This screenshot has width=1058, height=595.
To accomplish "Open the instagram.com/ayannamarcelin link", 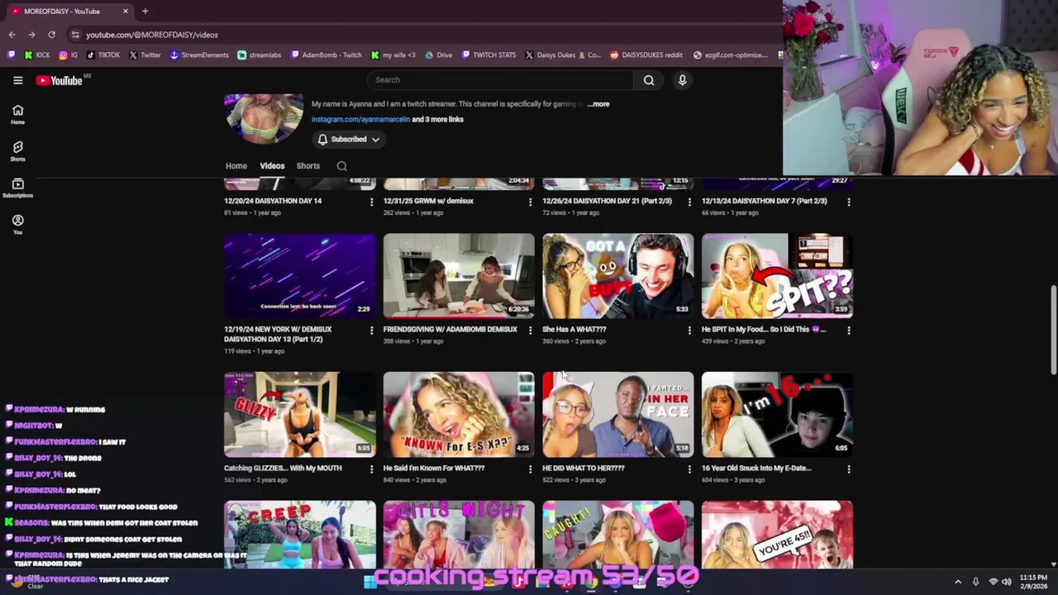I will (360, 119).
